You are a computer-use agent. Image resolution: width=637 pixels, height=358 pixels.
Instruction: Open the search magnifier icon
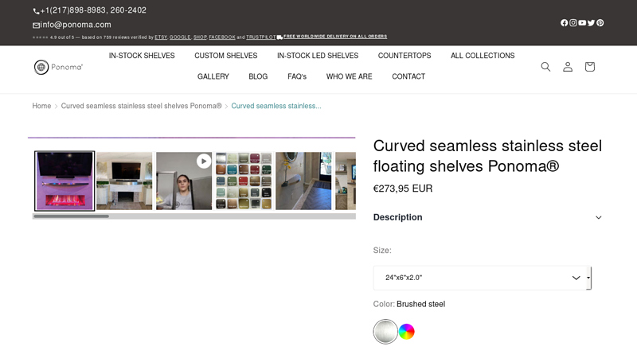tap(545, 67)
